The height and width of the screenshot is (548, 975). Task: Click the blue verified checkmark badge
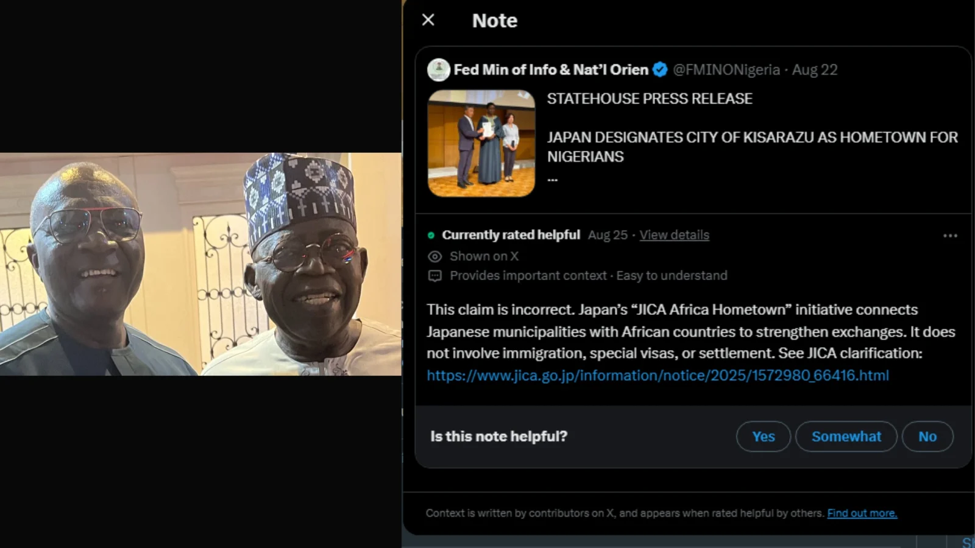pos(659,69)
